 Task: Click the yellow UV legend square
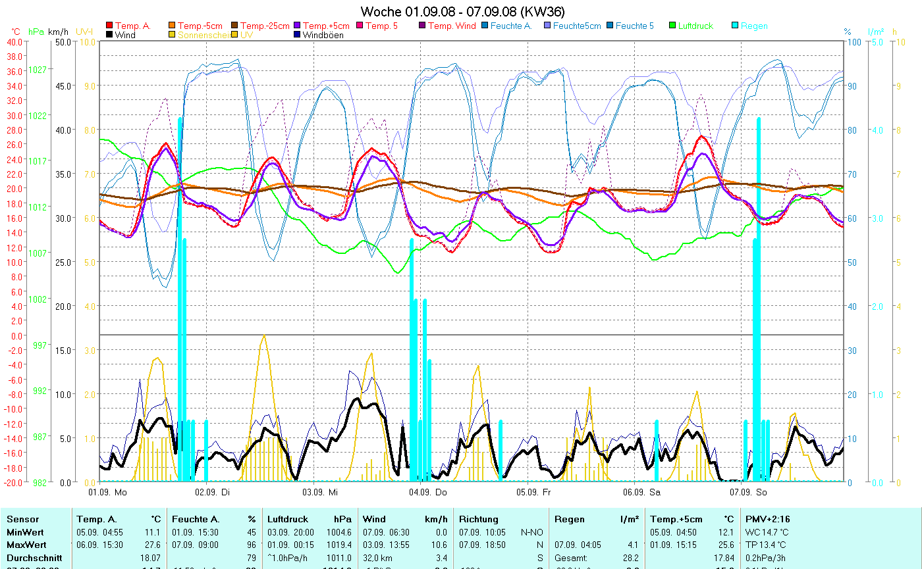point(234,35)
